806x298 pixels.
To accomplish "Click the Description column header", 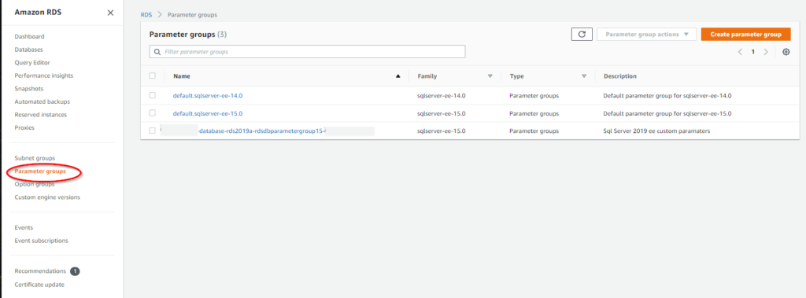I will pos(620,76).
